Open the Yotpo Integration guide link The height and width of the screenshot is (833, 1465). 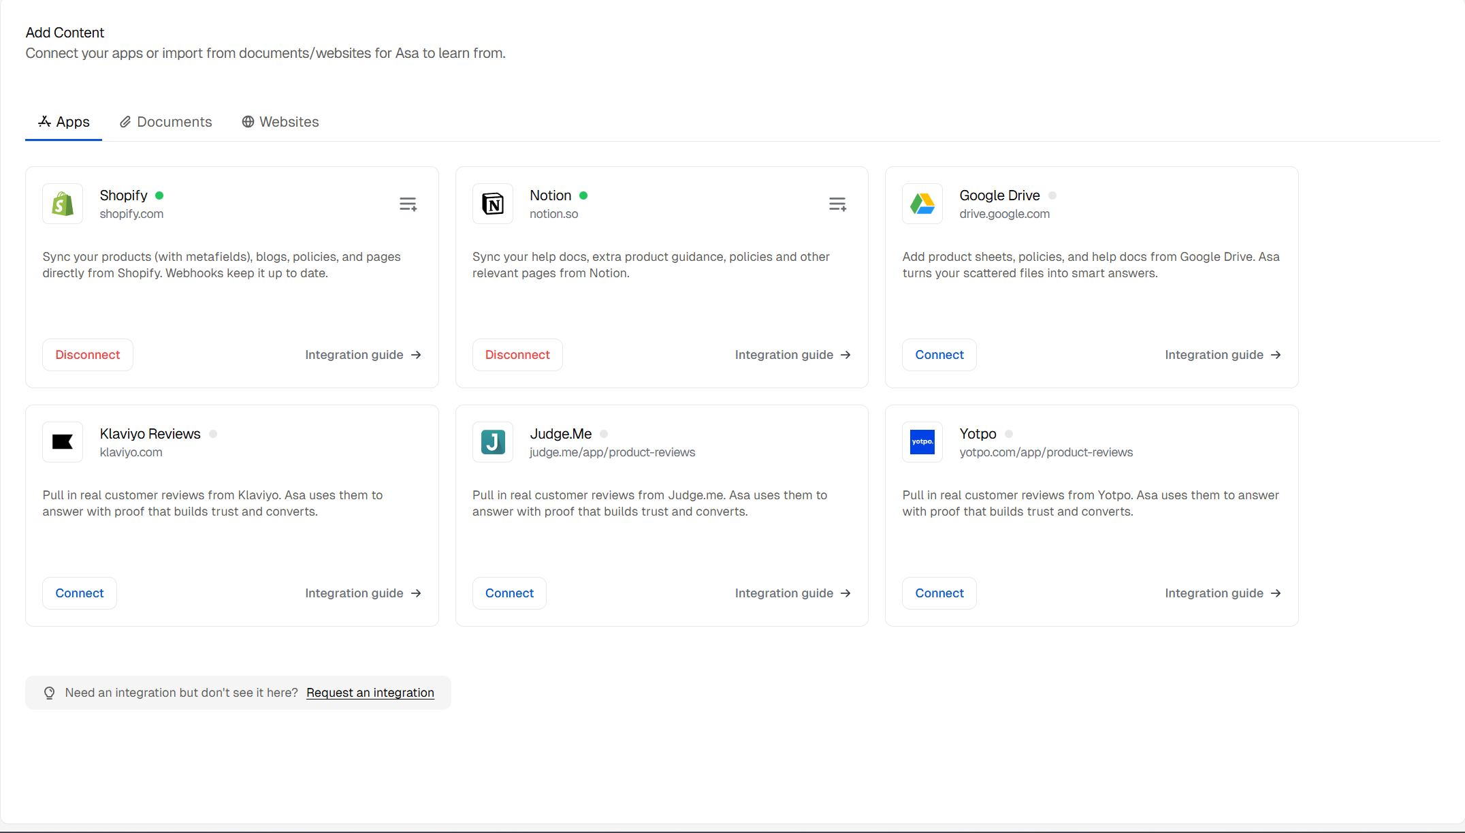point(1223,593)
